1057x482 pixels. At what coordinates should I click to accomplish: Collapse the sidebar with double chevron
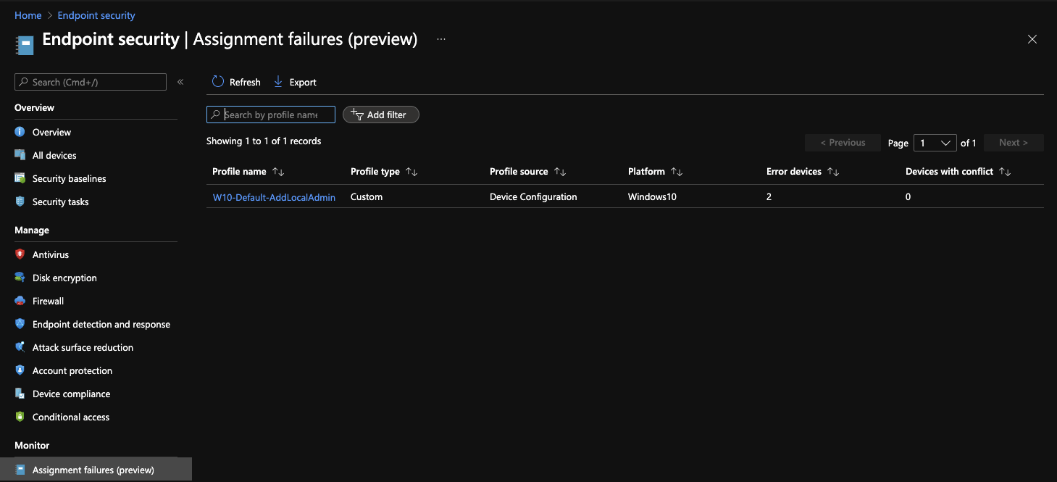pyautogui.click(x=180, y=82)
